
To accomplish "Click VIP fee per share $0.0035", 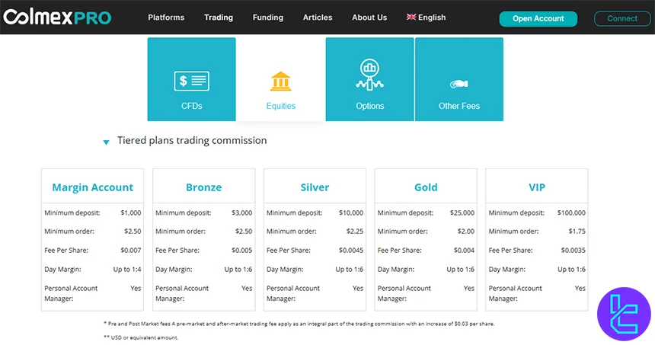I will (573, 251).
